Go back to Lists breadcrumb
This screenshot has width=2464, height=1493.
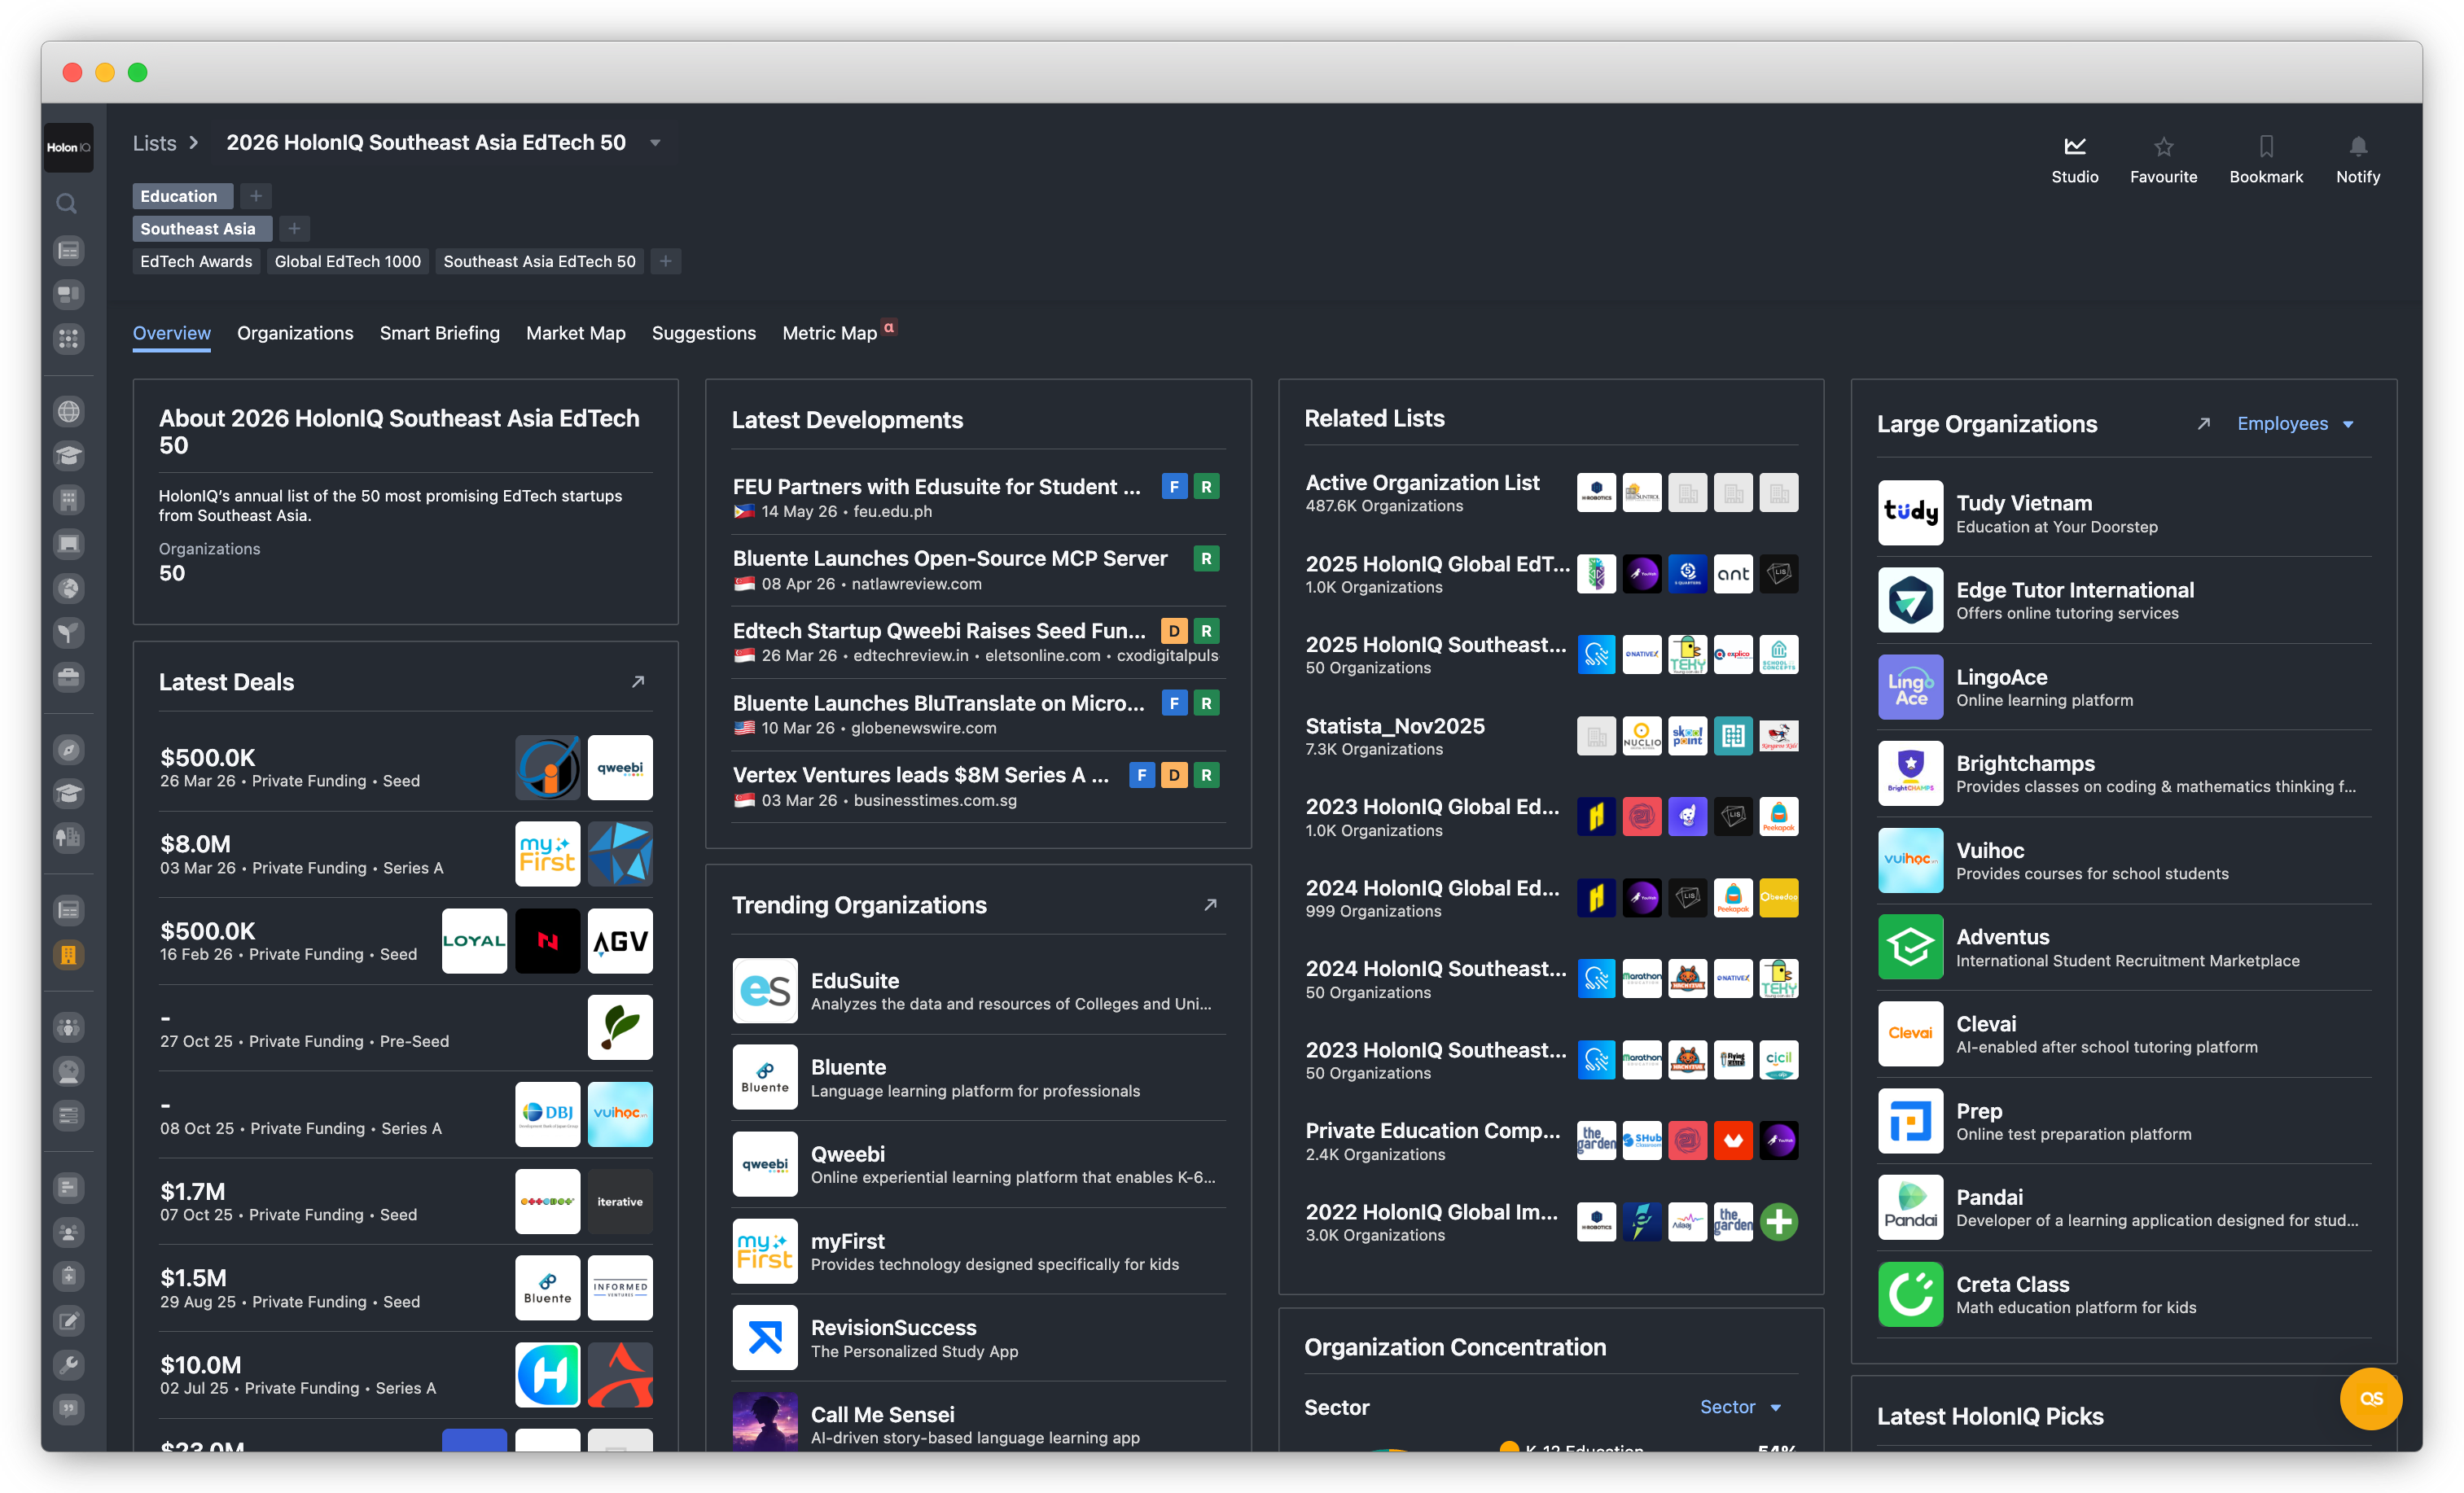pos(155,143)
